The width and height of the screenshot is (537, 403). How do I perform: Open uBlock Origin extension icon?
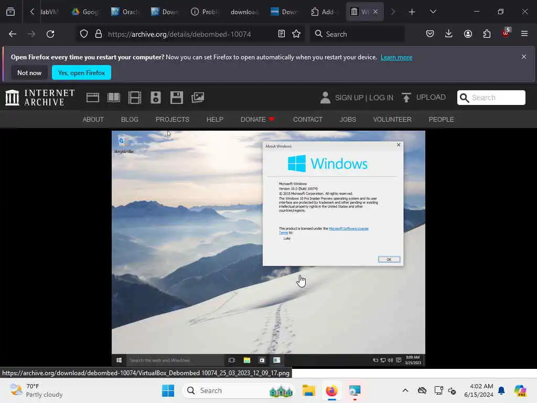(x=506, y=33)
